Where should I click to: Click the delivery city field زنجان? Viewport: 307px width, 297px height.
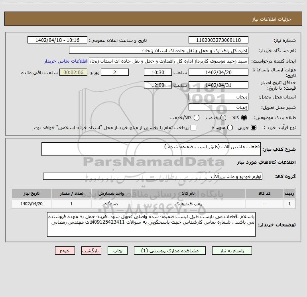click(218, 107)
